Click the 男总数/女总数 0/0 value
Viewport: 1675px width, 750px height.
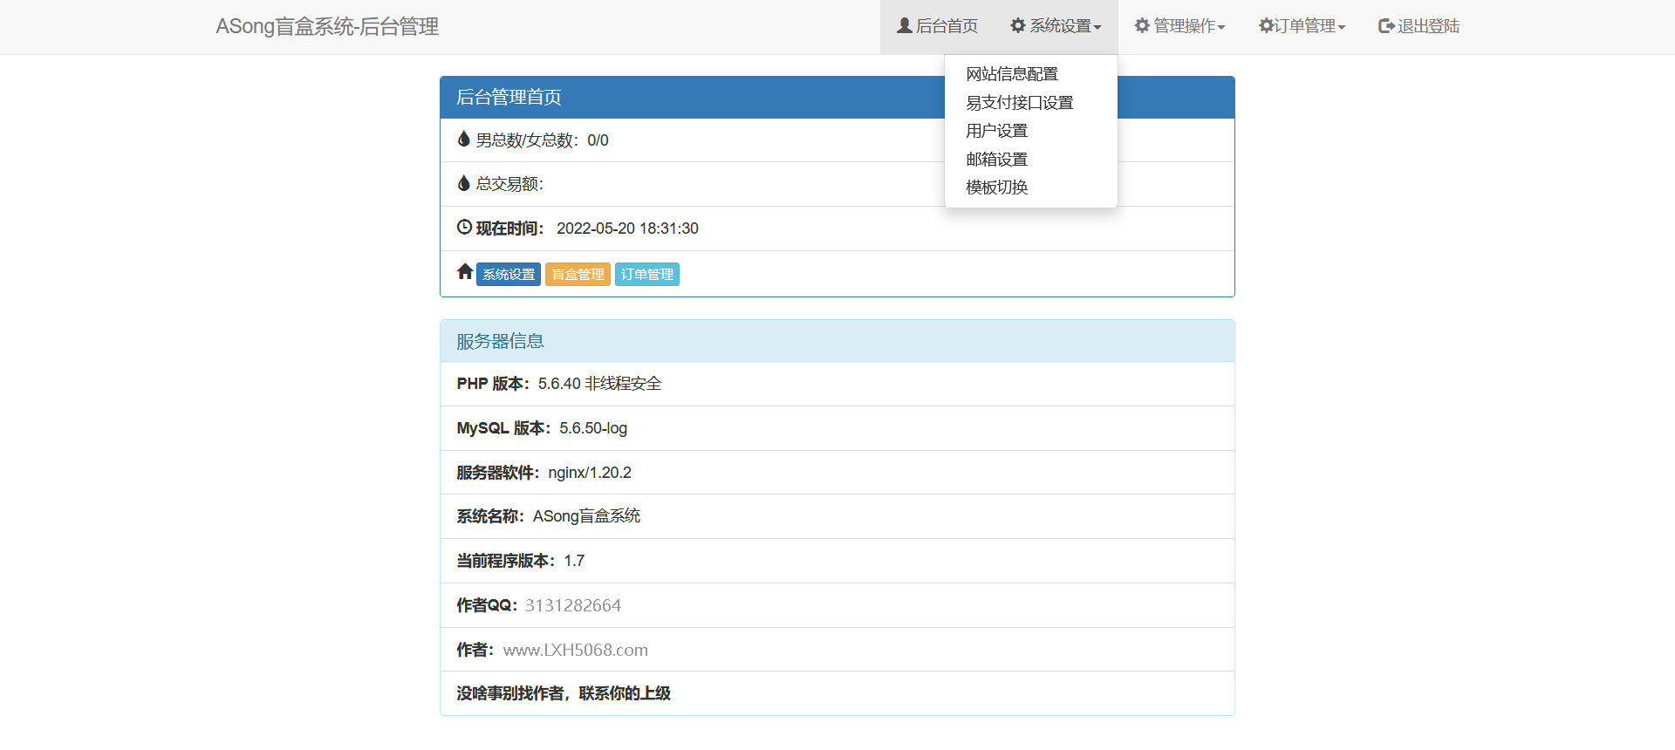click(598, 140)
